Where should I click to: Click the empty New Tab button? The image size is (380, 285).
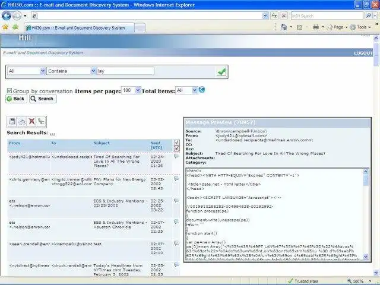140,28
